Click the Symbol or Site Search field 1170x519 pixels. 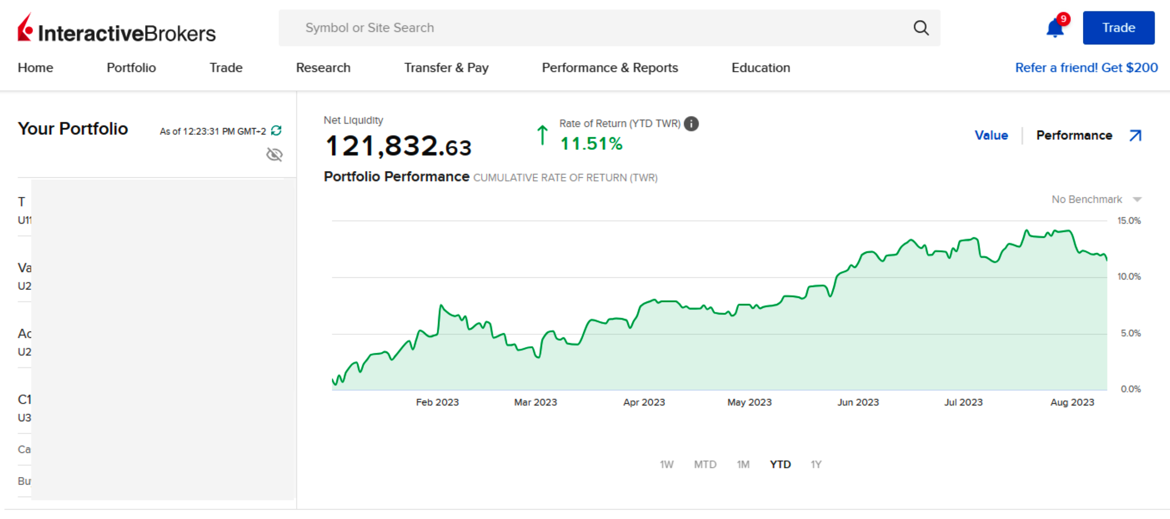(610, 28)
